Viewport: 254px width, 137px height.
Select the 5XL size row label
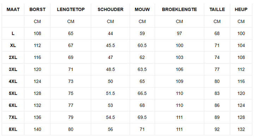coord(13,93)
